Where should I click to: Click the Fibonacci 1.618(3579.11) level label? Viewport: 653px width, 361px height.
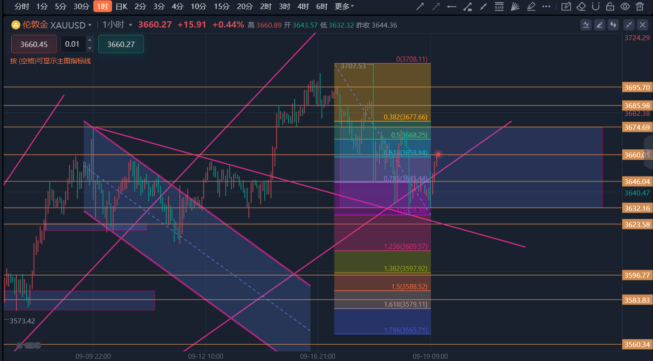pyautogui.click(x=405, y=304)
